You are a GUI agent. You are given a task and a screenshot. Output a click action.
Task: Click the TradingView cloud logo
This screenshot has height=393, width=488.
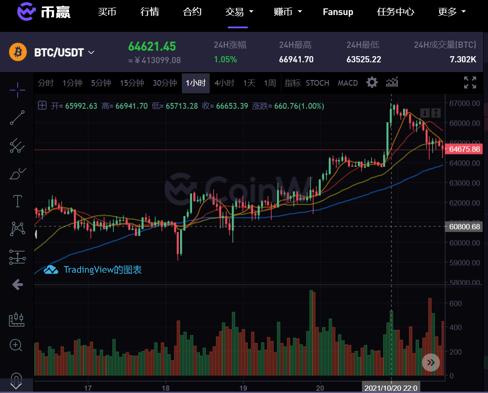tap(51, 270)
